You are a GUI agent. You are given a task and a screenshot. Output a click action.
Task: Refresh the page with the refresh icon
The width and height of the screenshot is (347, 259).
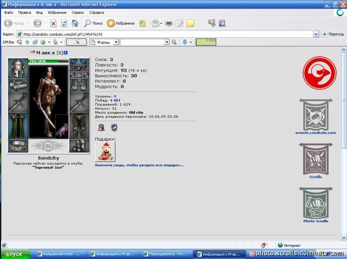point(64,23)
